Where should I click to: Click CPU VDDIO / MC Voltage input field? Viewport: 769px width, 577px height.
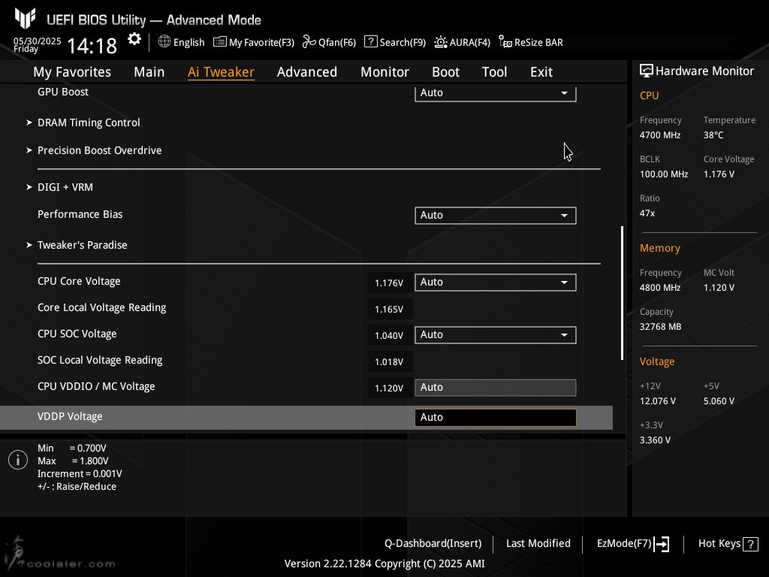point(496,388)
